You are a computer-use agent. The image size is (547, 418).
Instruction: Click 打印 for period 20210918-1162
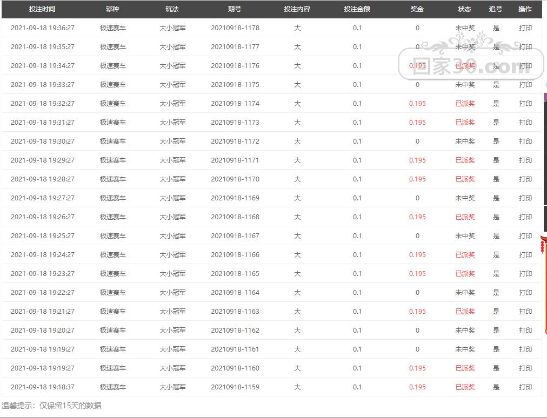click(525, 331)
